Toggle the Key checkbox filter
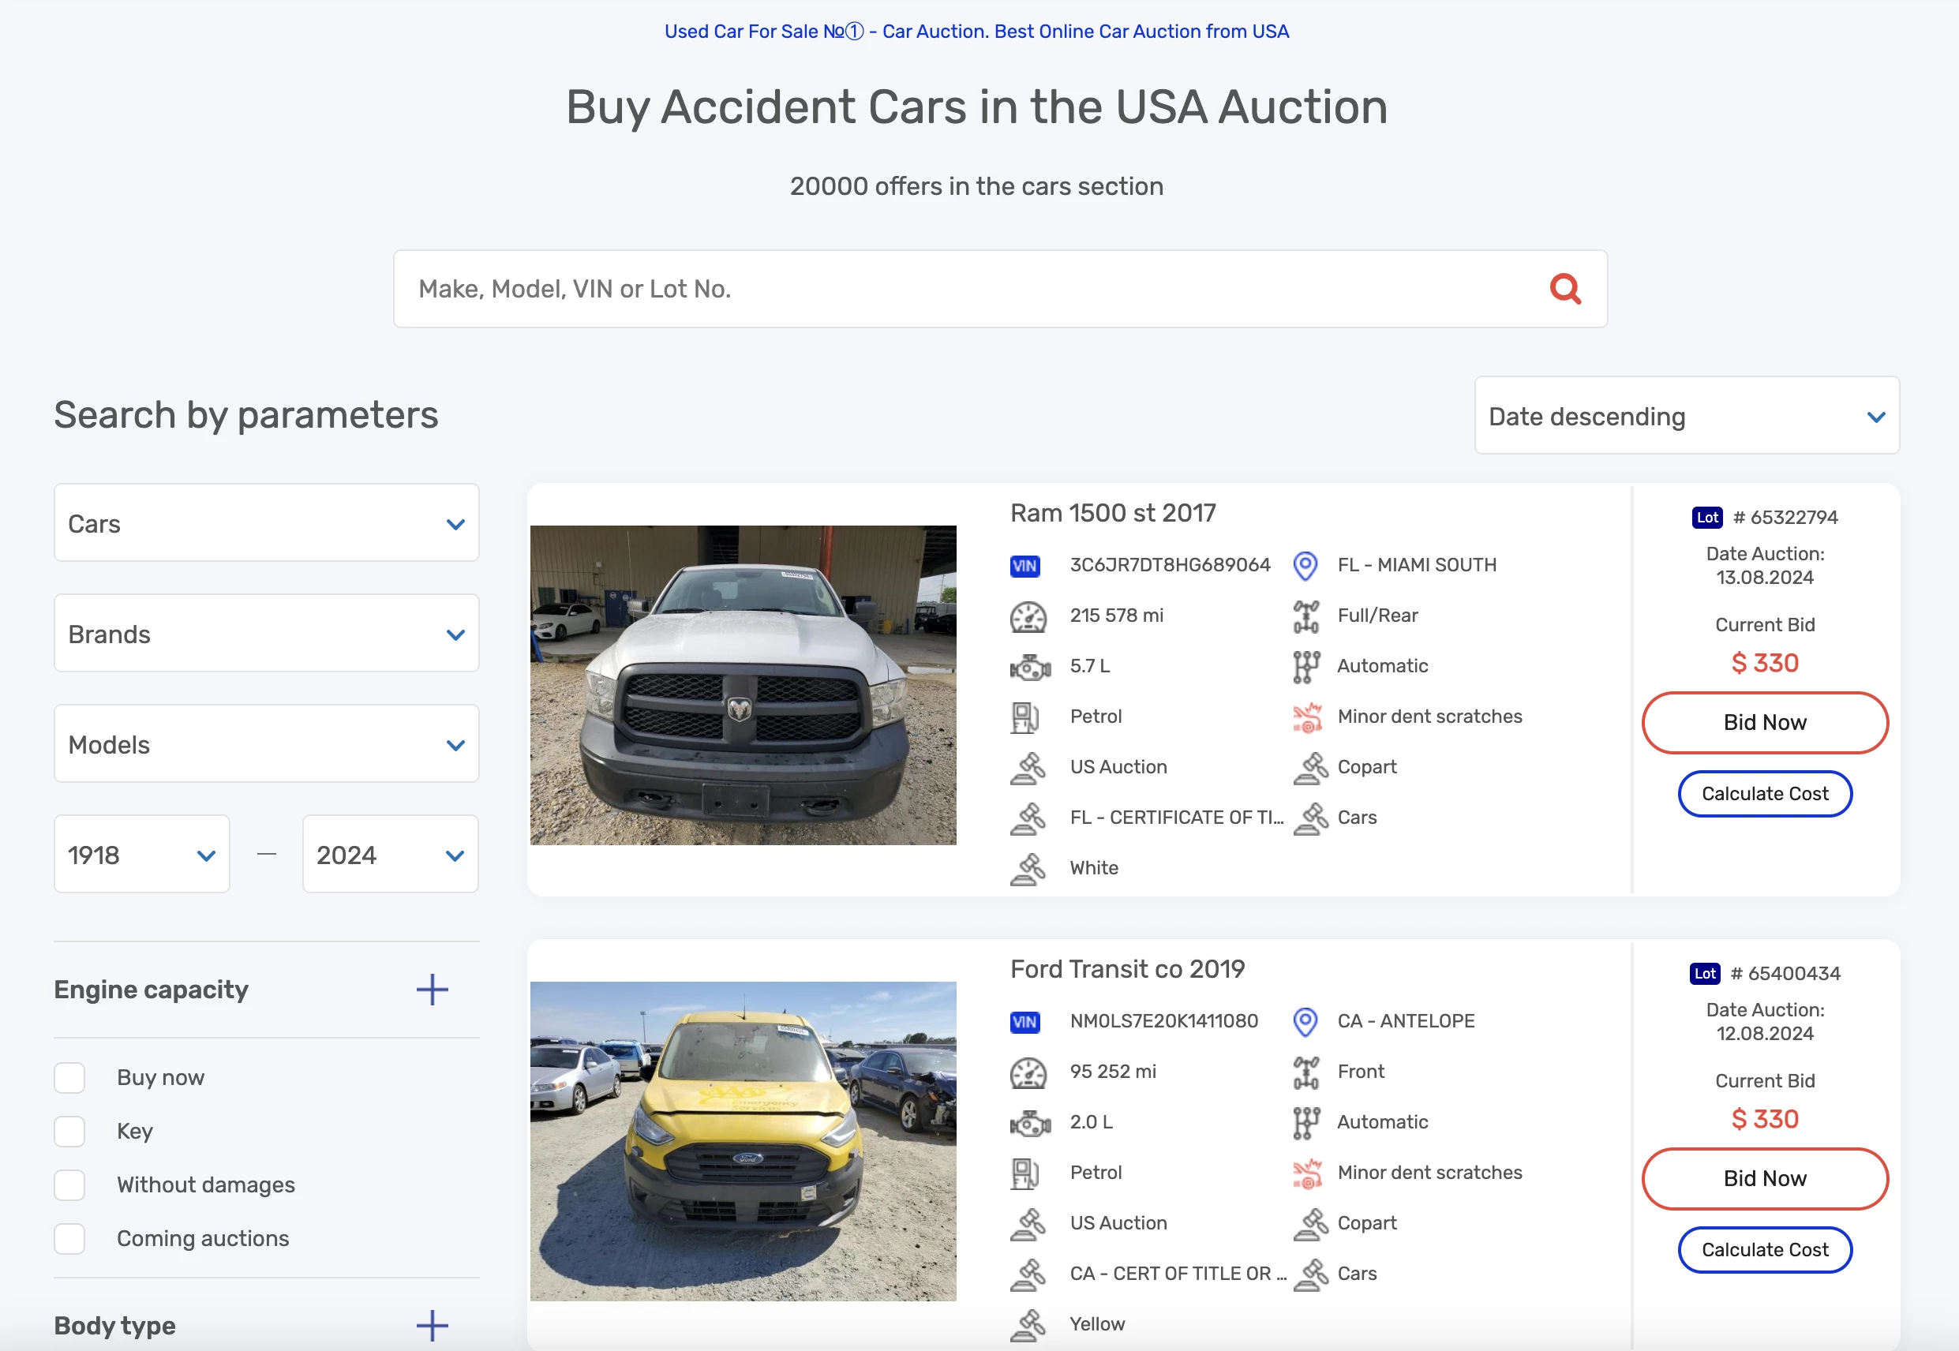 point(70,1129)
